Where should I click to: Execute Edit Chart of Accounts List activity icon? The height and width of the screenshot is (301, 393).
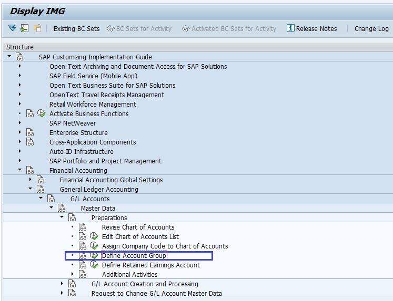click(x=94, y=236)
